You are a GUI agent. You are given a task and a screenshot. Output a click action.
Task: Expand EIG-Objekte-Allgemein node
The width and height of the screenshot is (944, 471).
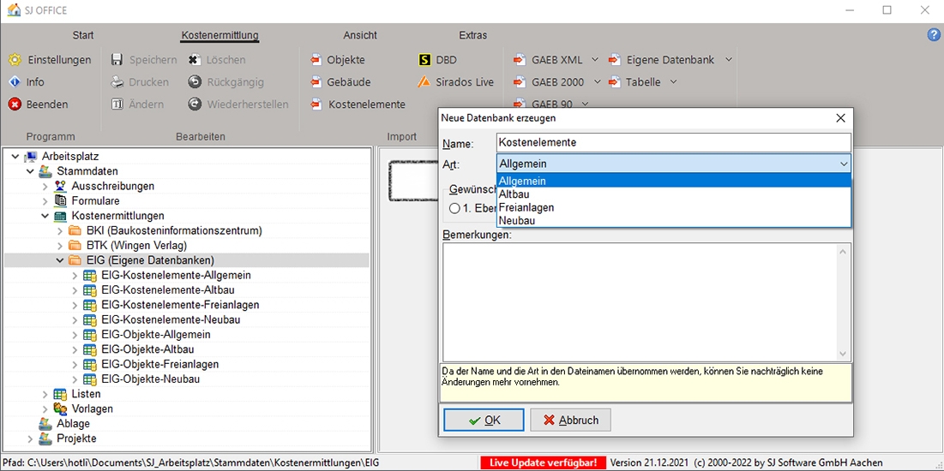click(x=75, y=335)
